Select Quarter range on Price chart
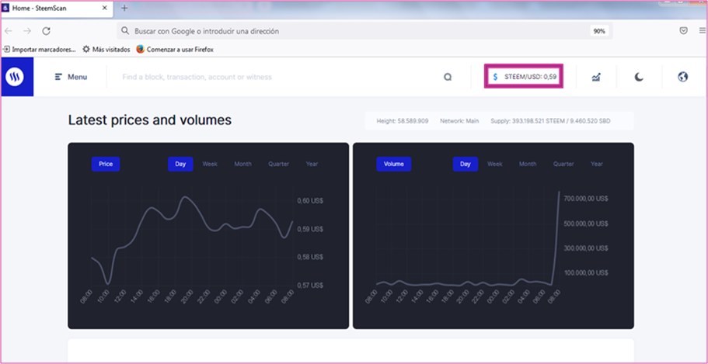 pyautogui.click(x=278, y=165)
